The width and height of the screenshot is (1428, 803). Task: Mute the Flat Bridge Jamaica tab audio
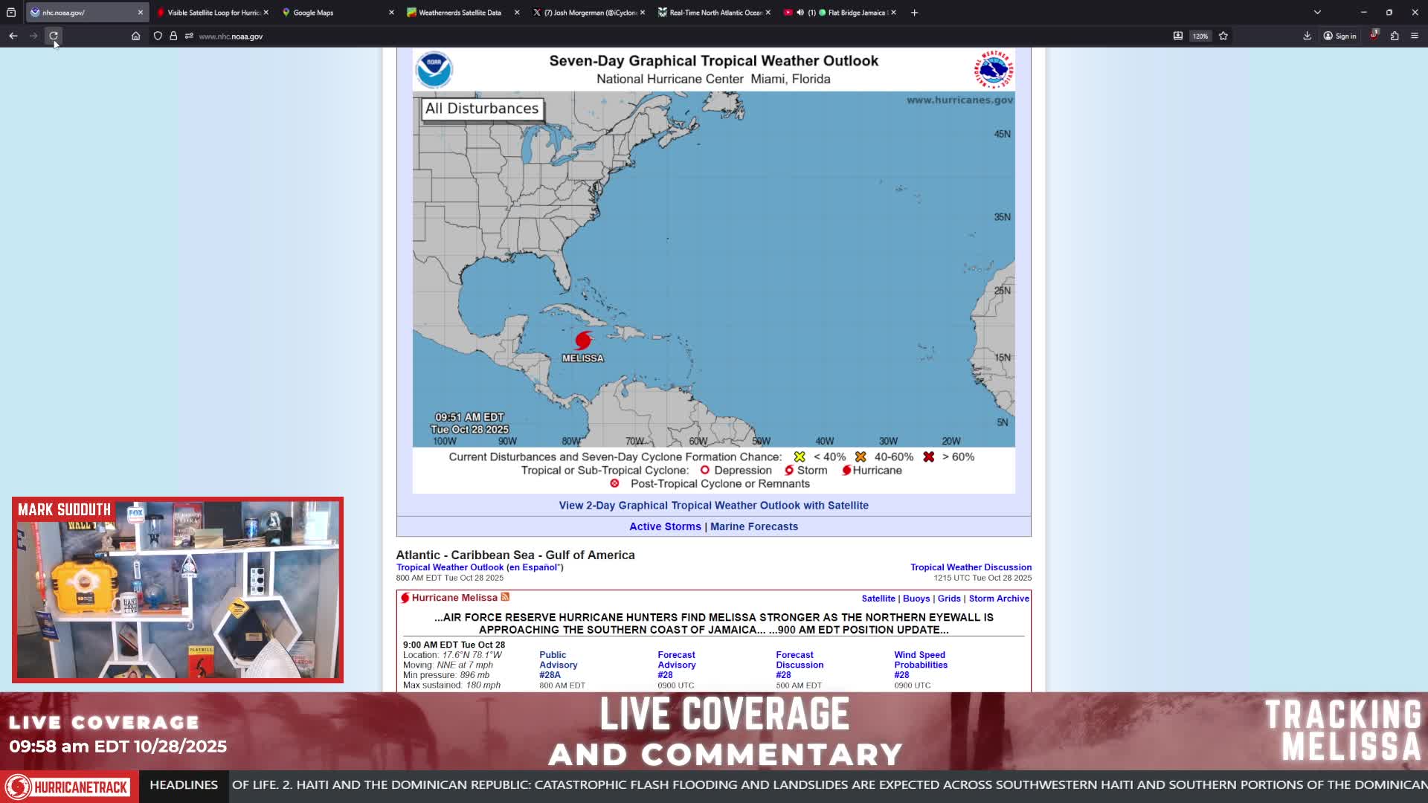click(x=800, y=13)
